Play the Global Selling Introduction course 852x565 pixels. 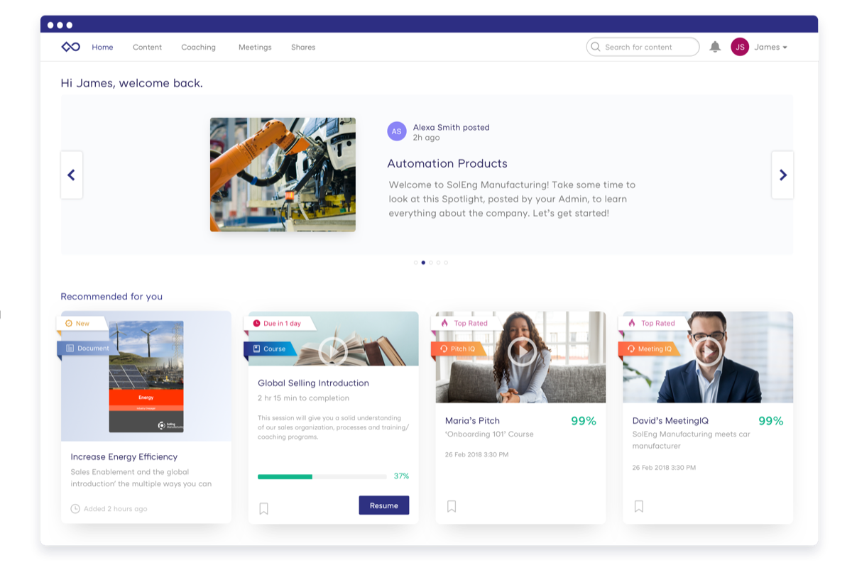pyautogui.click(x=332, y=350)
